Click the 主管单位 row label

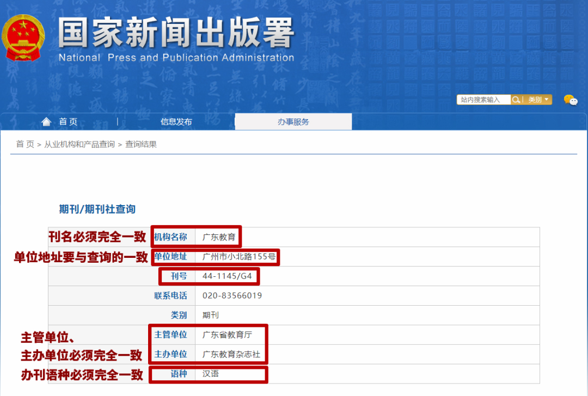coord(170,335)
